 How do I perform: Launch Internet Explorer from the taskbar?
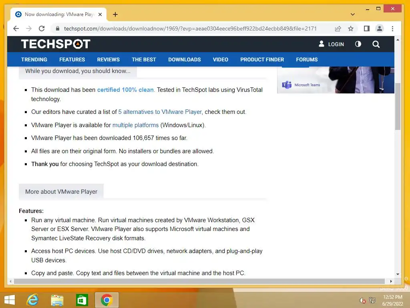point(33,300)
